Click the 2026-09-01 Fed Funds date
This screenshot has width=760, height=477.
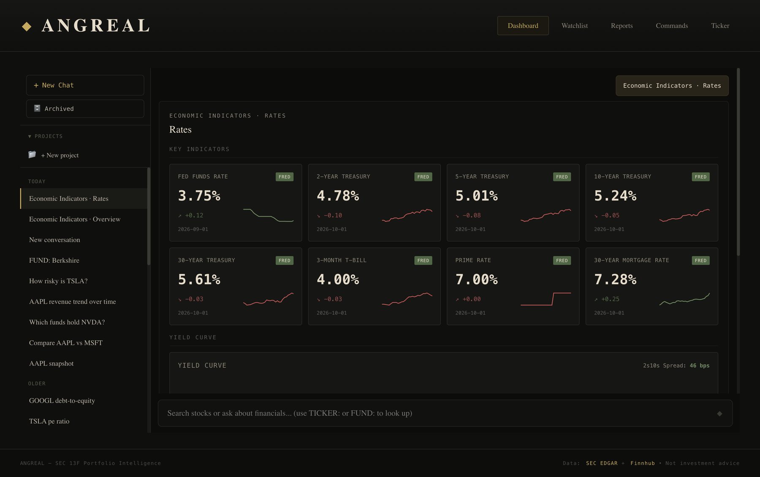coord(193,229)
